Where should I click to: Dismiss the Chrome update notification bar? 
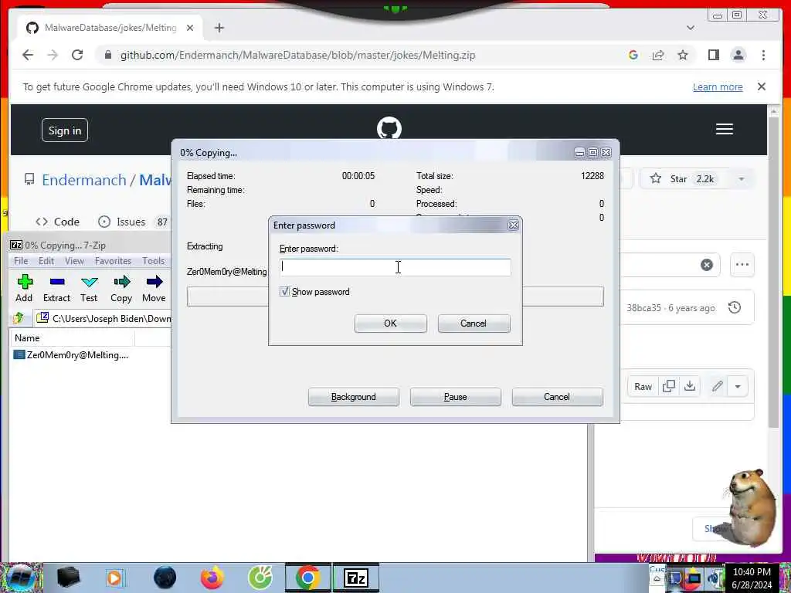click(x=761, y=86)
